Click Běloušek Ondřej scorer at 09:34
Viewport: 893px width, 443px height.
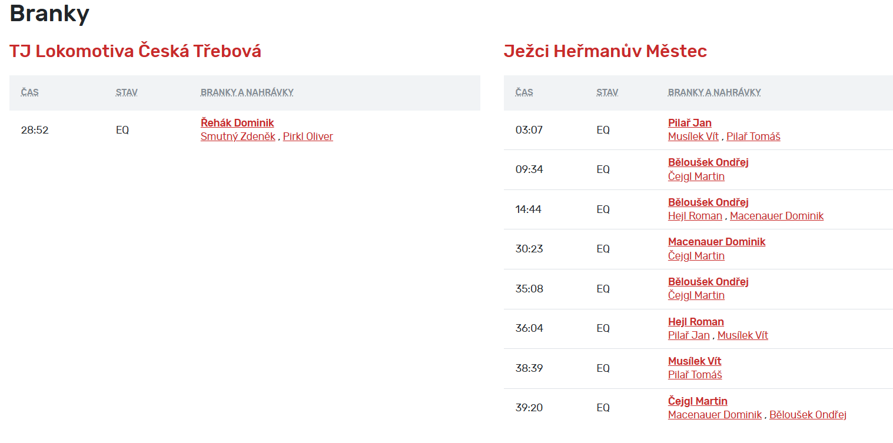pos(708,162)
